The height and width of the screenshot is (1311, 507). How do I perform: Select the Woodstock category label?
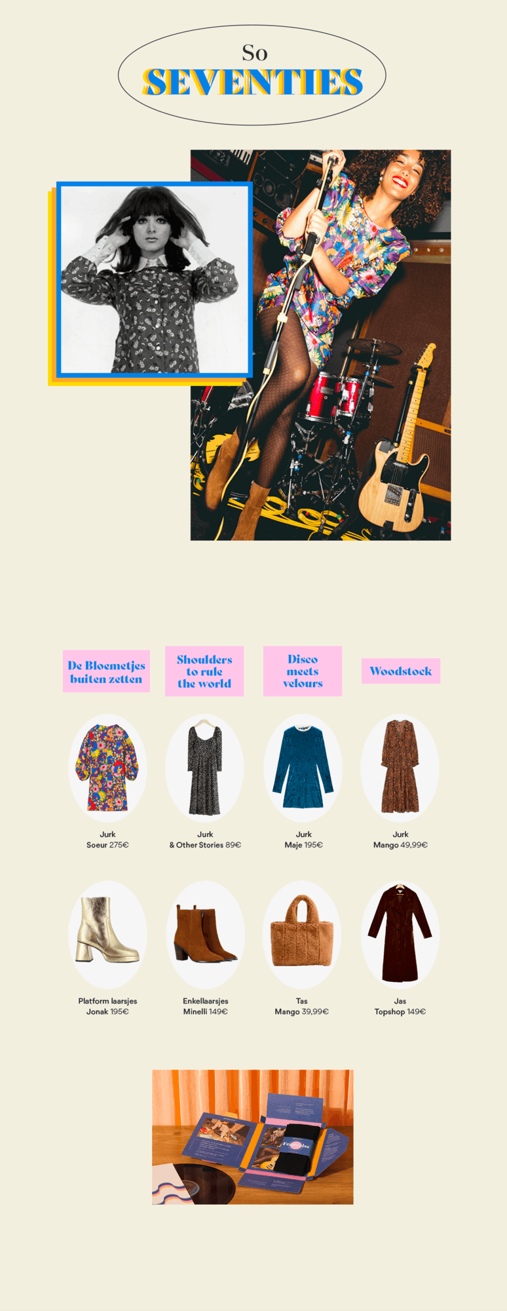click(x=401, y=671)
